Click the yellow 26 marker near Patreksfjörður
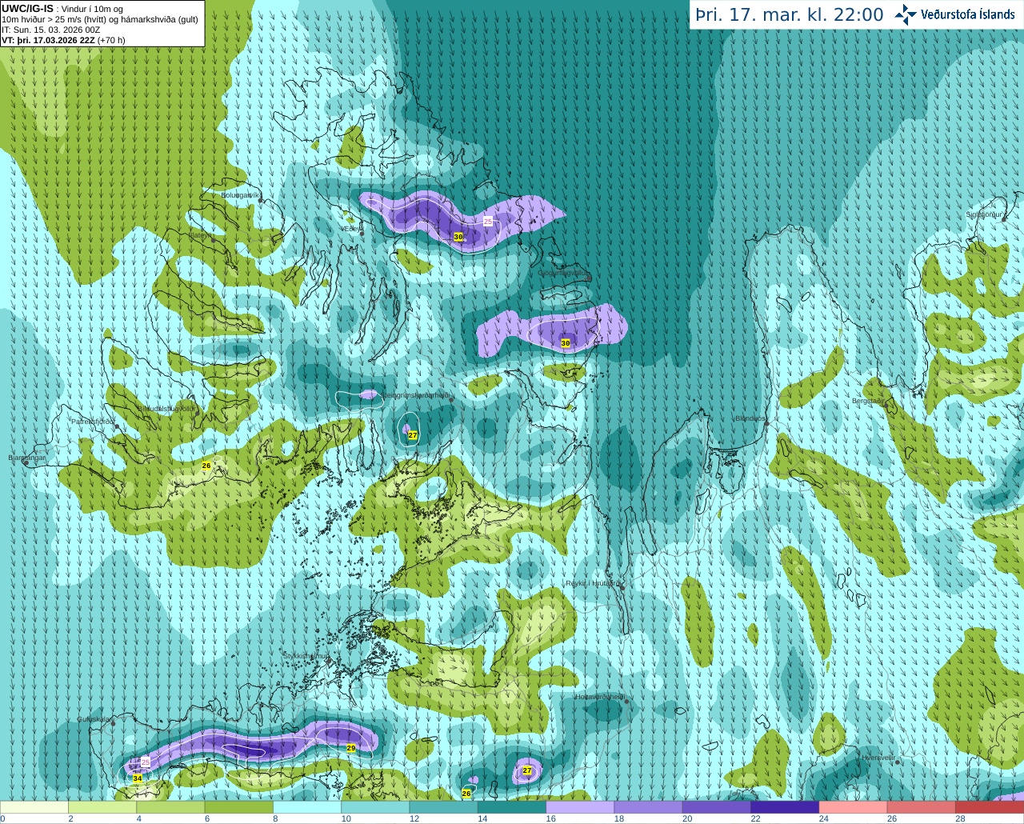This screenshot has height=824, width=1024. tap(206, 466)
